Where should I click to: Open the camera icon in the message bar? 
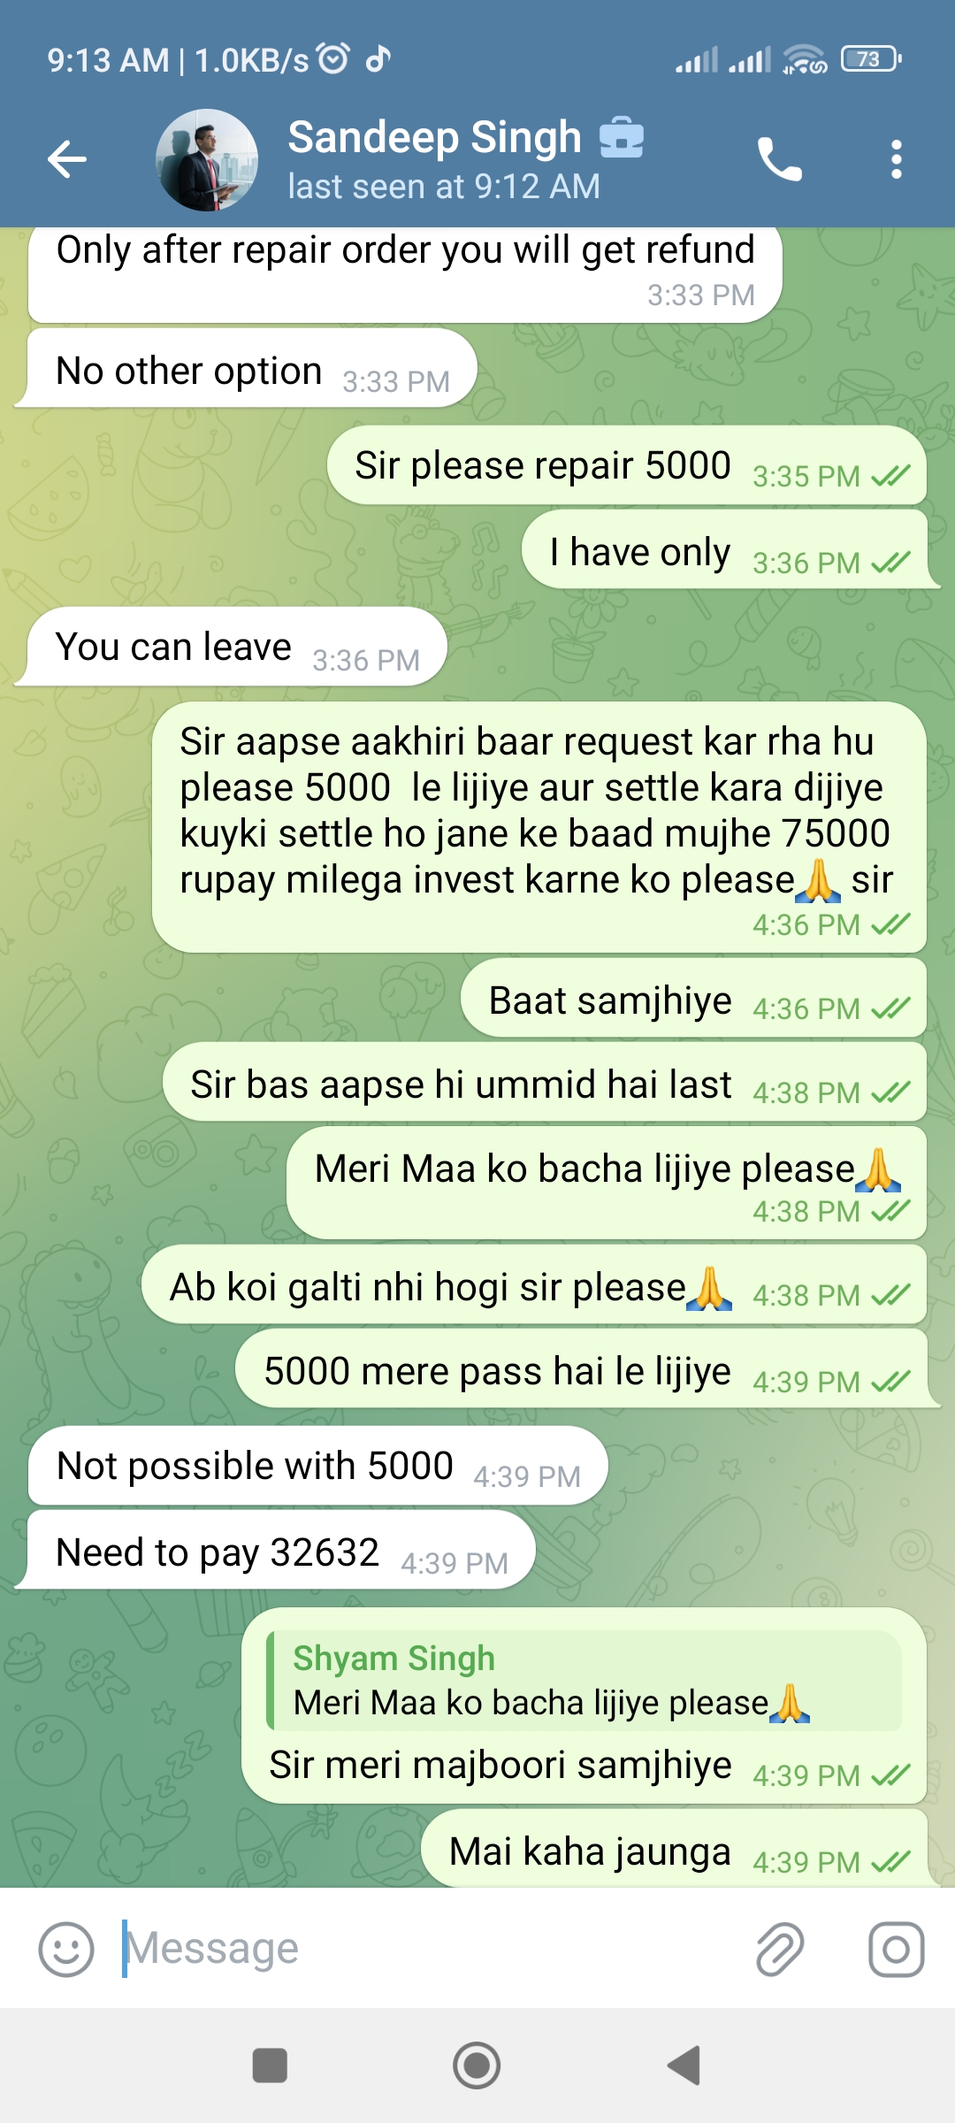click(896, 1949)
